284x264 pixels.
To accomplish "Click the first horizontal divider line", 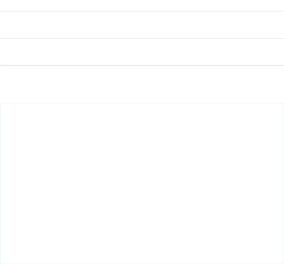I will [x=142, y=11].
